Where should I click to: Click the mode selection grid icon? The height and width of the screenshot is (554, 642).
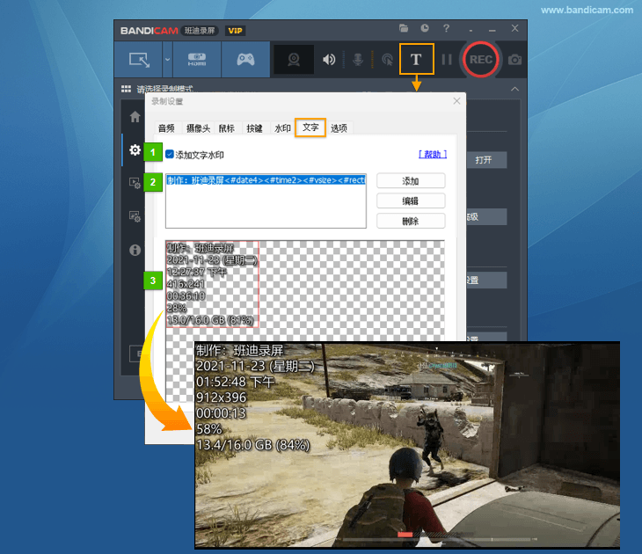click(126, 89)
